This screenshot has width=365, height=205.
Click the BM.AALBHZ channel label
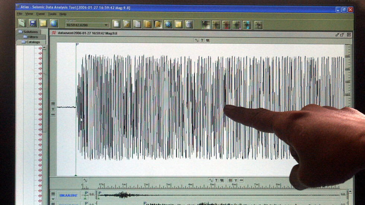(69, 195)
